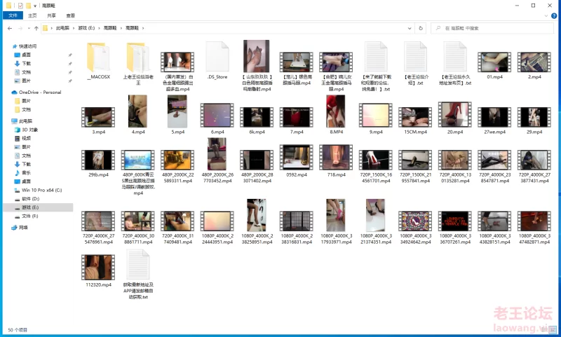Open 图片 folder under OneDrive
The height and width of the screenshot is (337, 561).
(26, 101)
